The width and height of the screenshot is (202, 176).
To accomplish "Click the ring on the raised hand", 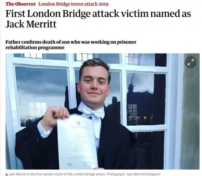I will (x=58, y=107).
